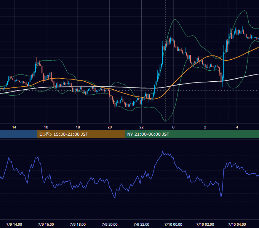This screenshot has height=228, width=259.
Task: Click the blue session bar left of London
Action: [x=19, y=134]
